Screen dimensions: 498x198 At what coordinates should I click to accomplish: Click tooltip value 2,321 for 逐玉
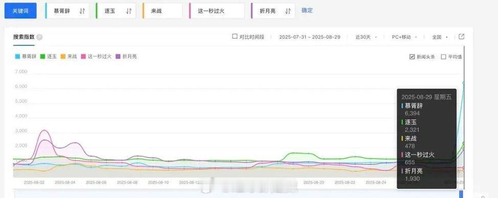[412, 130]
